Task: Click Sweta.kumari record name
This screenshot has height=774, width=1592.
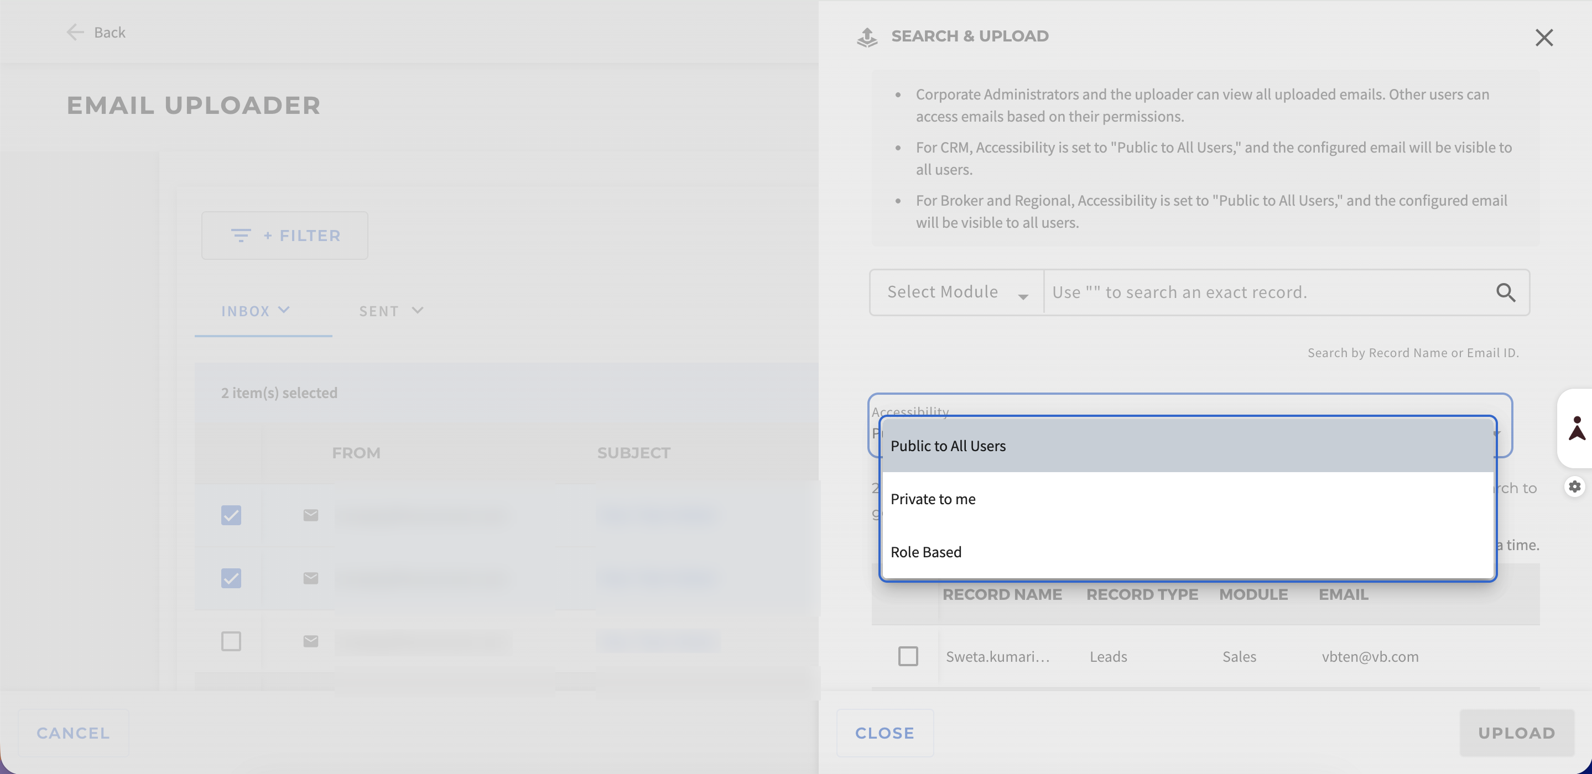Action: point(997,657)
